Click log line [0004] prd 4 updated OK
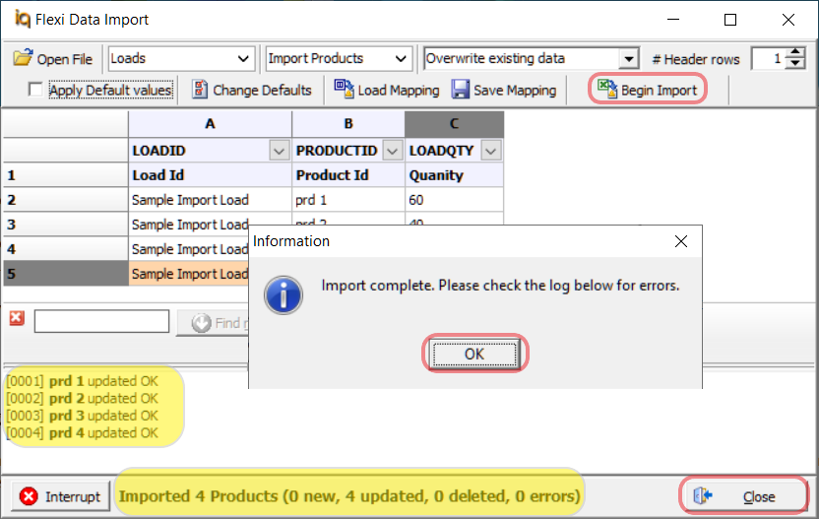The height and width of the screenshot is (519, 819). point(82,432)
